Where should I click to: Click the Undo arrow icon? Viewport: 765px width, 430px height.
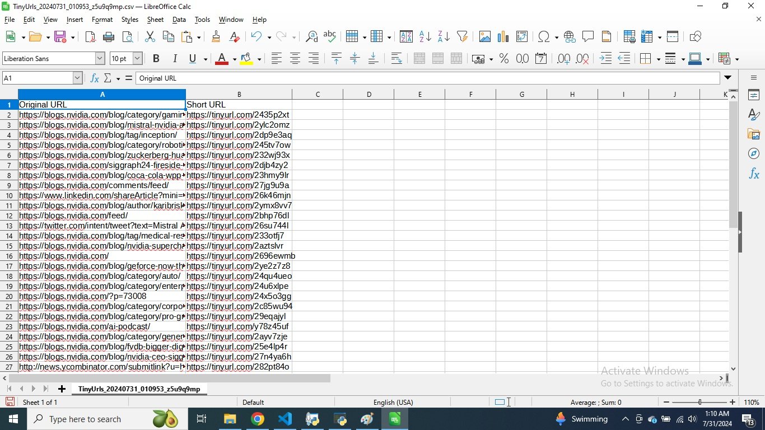pyautogui.click(x=256, y=36)
